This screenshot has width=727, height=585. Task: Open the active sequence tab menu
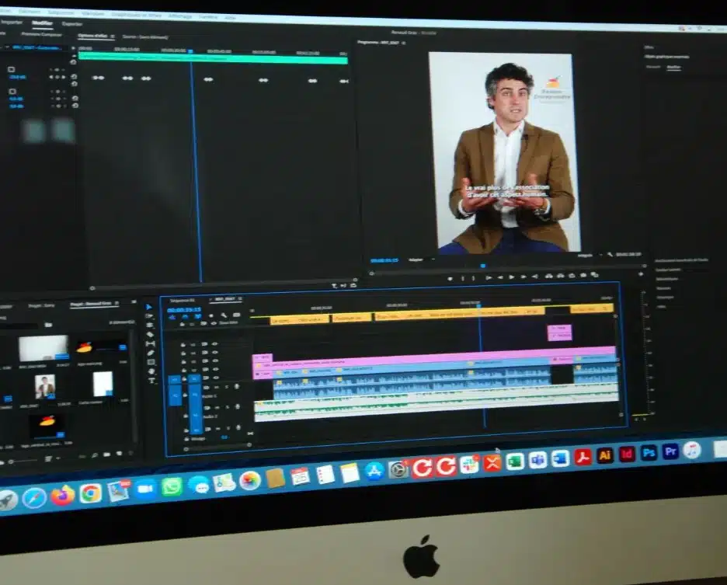pyautogui.click(x=240, y=299)
